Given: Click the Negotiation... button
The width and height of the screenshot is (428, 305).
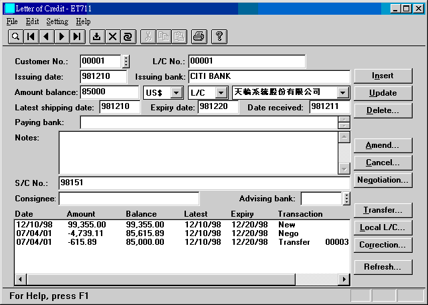Looking at the screenshot, I should [x=383, y=180].
